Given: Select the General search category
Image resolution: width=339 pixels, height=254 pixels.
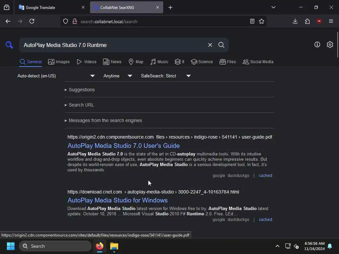Looking at the screenshot, I should [x=30, y=62].
